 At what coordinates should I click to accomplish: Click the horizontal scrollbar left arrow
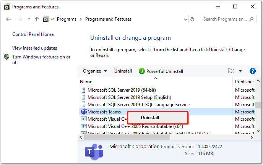pos(81,137)
